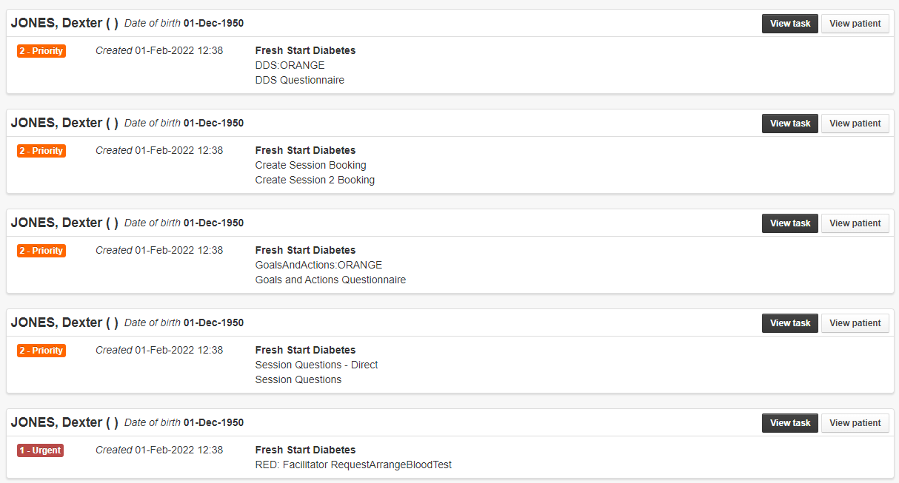Screen dimensions: 899x483
Task: Open View patient on Create Session Booking card
Action: pos(855,124)
